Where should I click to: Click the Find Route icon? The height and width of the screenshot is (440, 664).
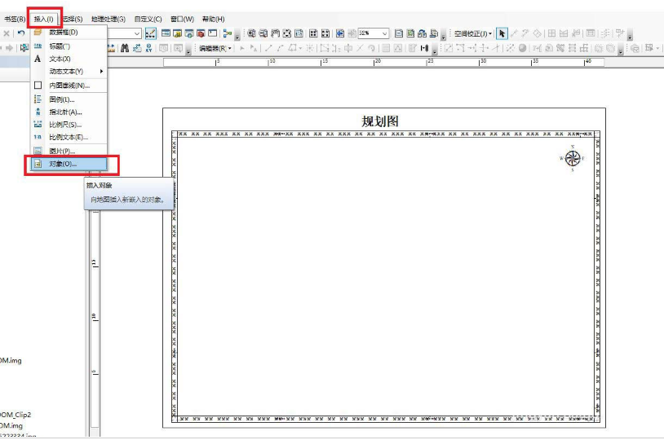click(137, 48)
